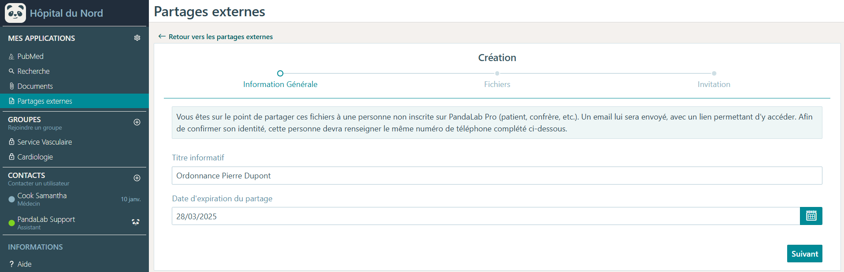This screenshot has width=844, height=272.
Task: Click the panda logo icon
Action: [15, 13]
